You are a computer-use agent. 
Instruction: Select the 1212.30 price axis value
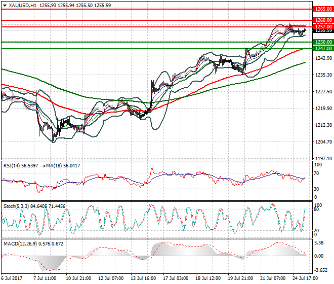323,125
